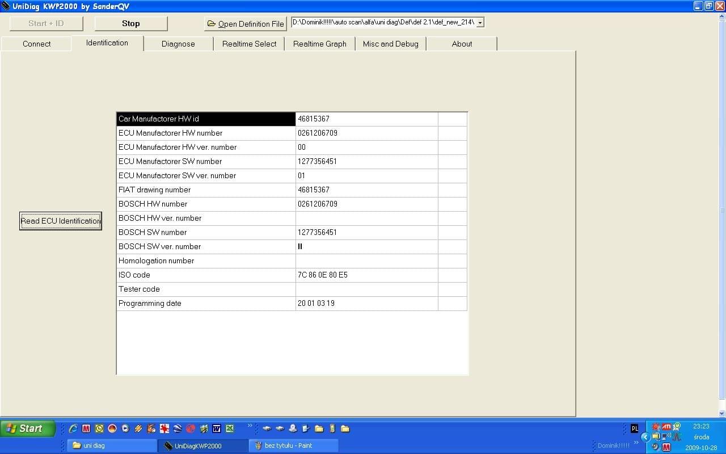This screenshot has width=726, height=454.
Task: Select 'FIAT drawing number' label cell
Action: [x=206, y=190]
